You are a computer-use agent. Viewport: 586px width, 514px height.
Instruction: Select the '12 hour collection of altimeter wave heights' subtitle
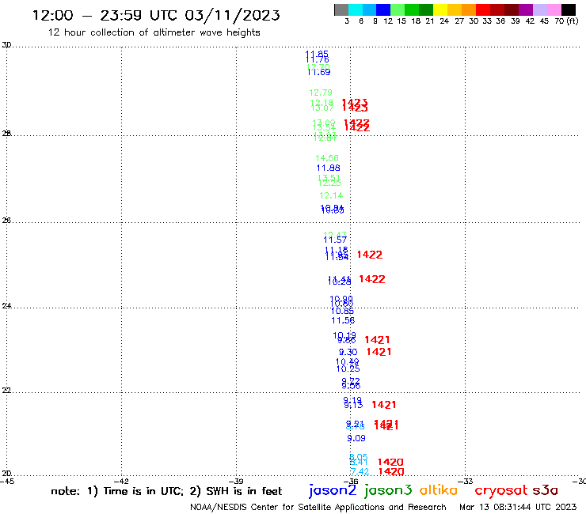tap(154, 32)
